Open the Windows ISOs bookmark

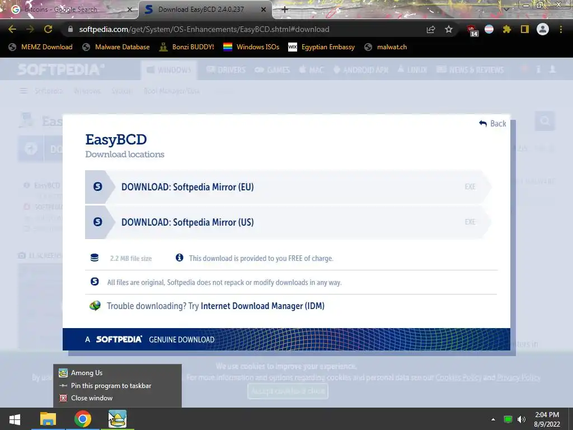[251, 47]
